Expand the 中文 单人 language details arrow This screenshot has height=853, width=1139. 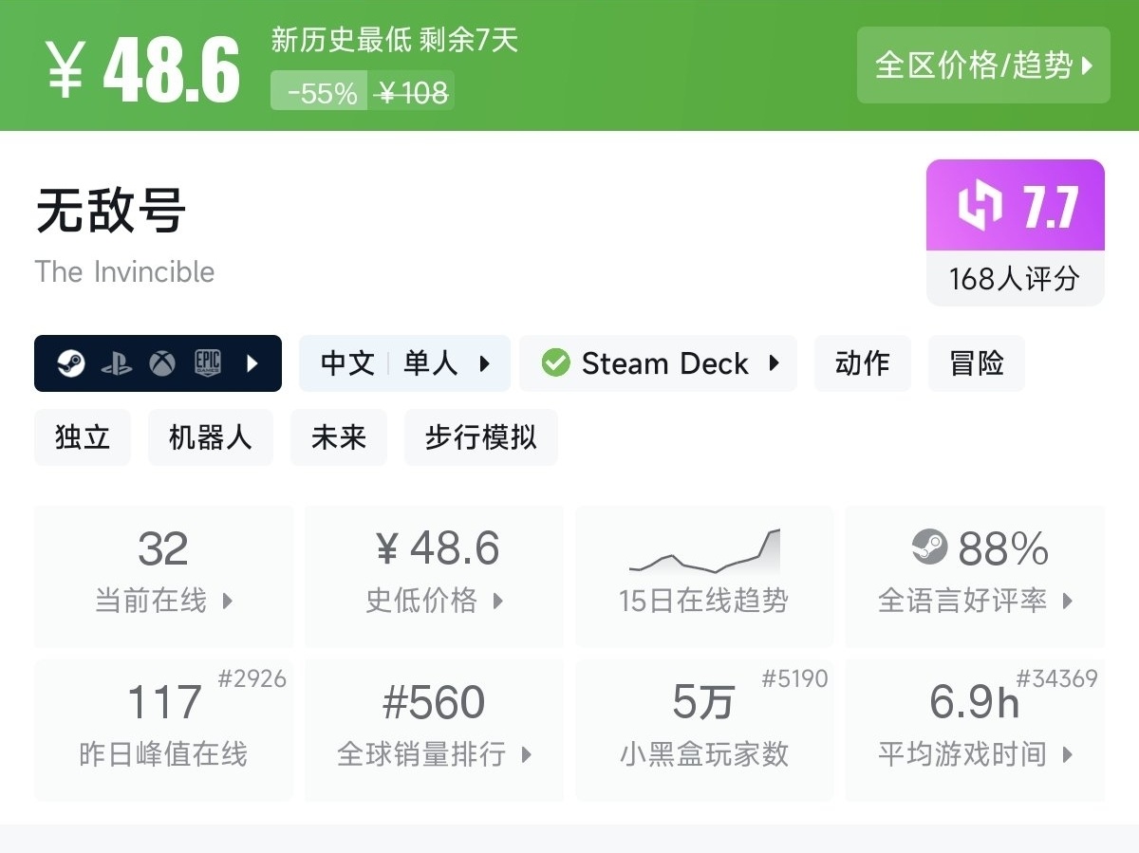pos(485,363)
